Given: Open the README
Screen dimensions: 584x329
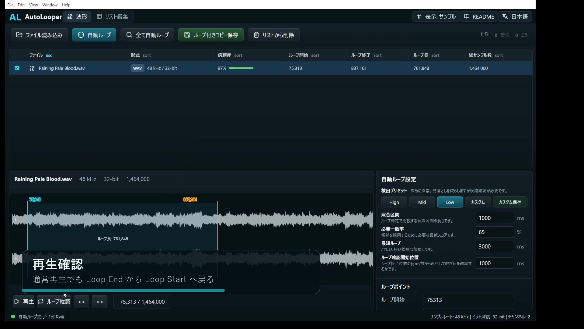Looking at the screenshot, I should [479, 16].
